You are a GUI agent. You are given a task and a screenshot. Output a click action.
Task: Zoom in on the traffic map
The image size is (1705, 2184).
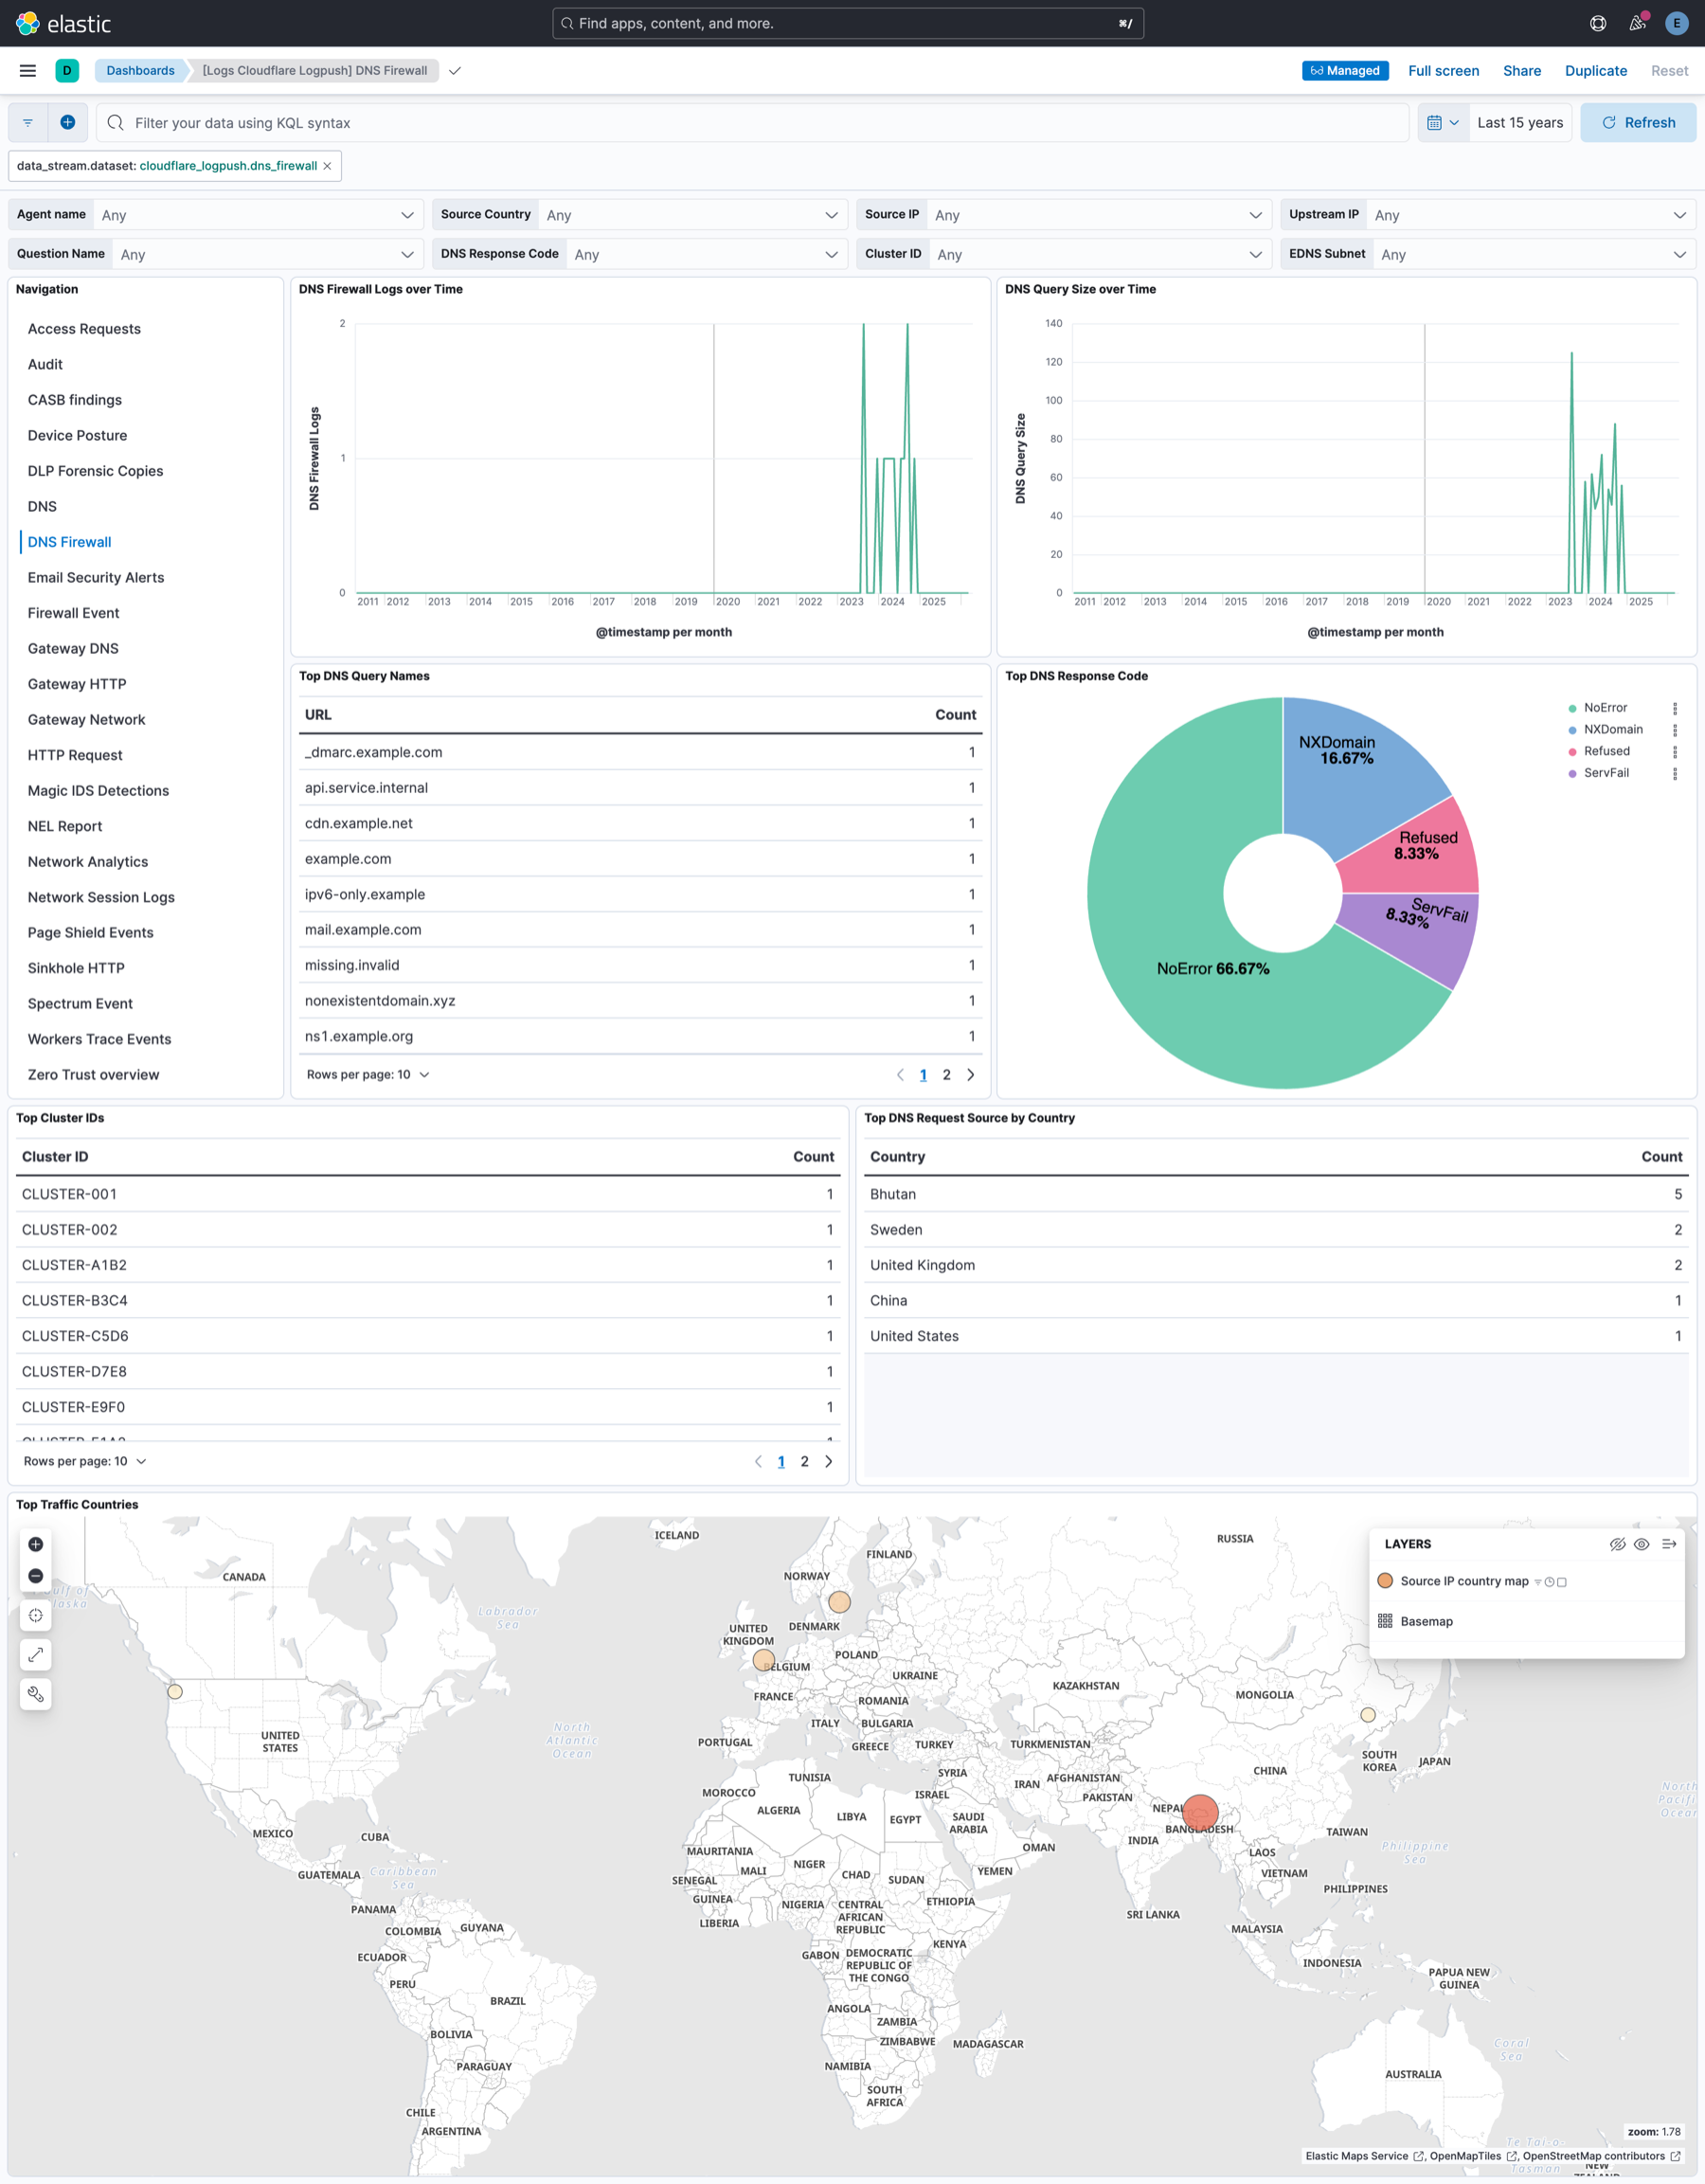pyautogui.click(x=36, y=1544)
